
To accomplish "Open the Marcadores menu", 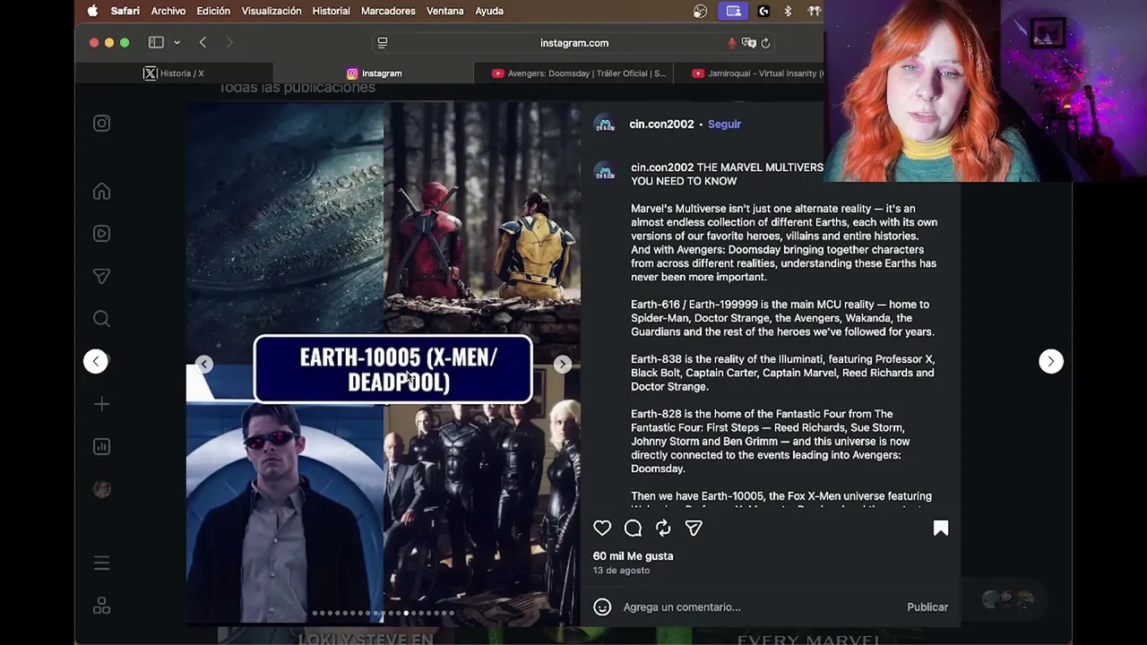I will point(388,11).
